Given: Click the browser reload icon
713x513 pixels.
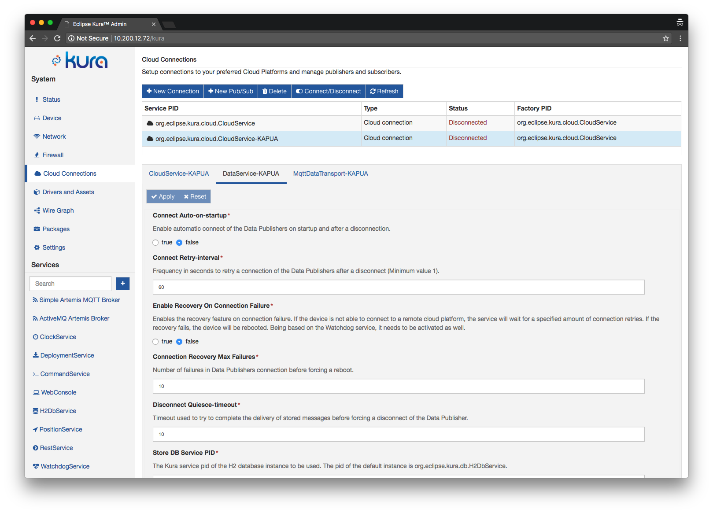Looking at the screenshot, I should 57,38.
